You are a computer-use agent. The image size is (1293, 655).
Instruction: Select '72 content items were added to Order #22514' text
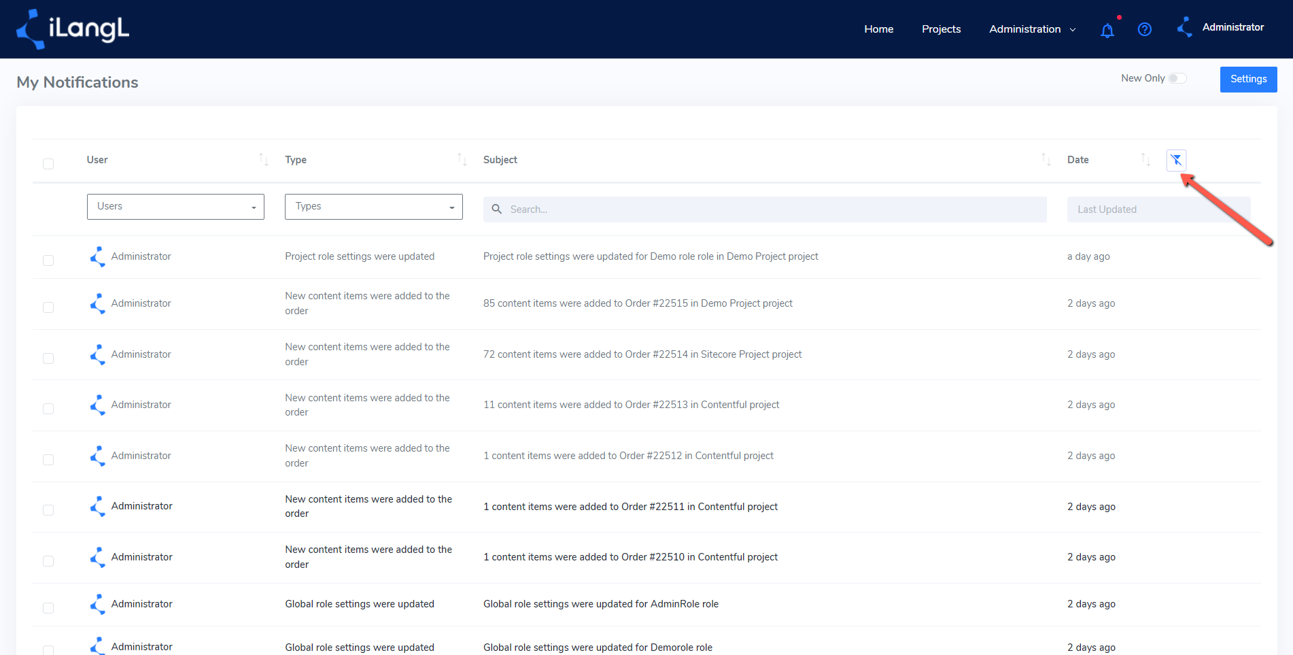tap(642, 354)
